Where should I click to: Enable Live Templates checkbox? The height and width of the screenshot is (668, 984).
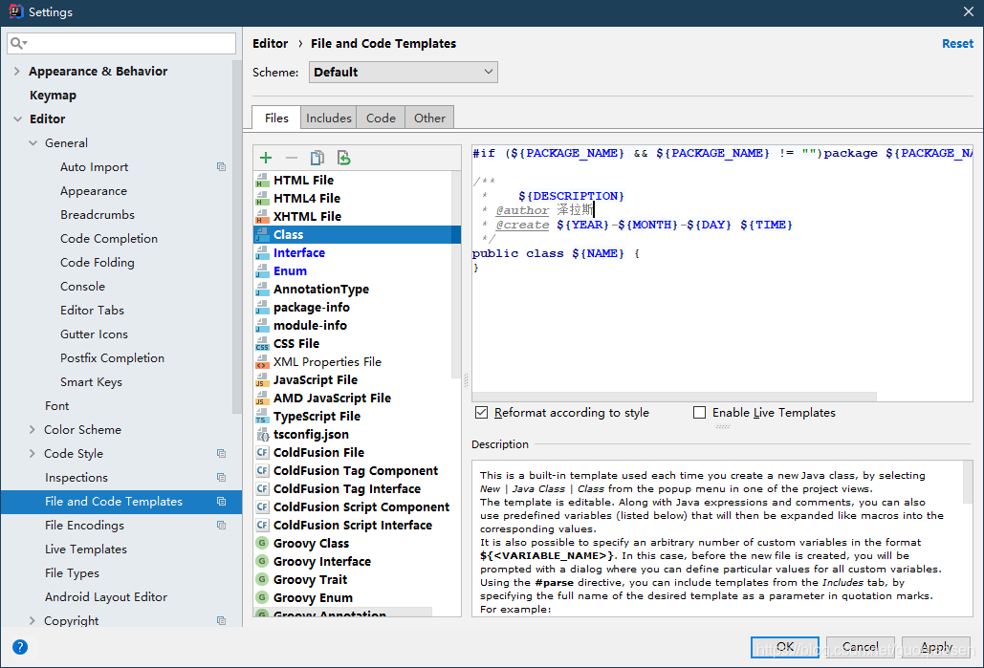click(699, 412)
